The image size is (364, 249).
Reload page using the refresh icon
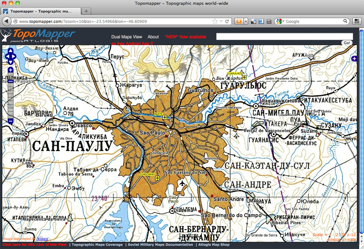click(x=227, y=21)
